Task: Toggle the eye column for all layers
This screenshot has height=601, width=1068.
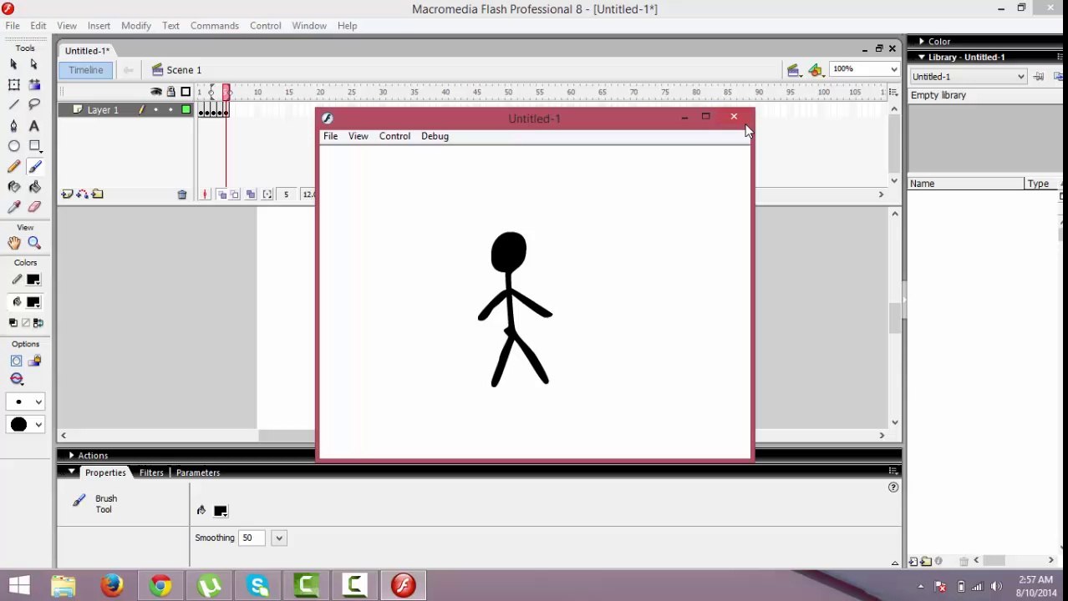Action: [156, 92]
